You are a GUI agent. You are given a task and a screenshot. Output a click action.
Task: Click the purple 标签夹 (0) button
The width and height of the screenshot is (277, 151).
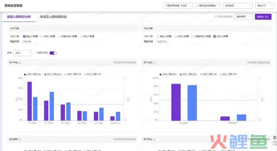click(x=263, y=17)
